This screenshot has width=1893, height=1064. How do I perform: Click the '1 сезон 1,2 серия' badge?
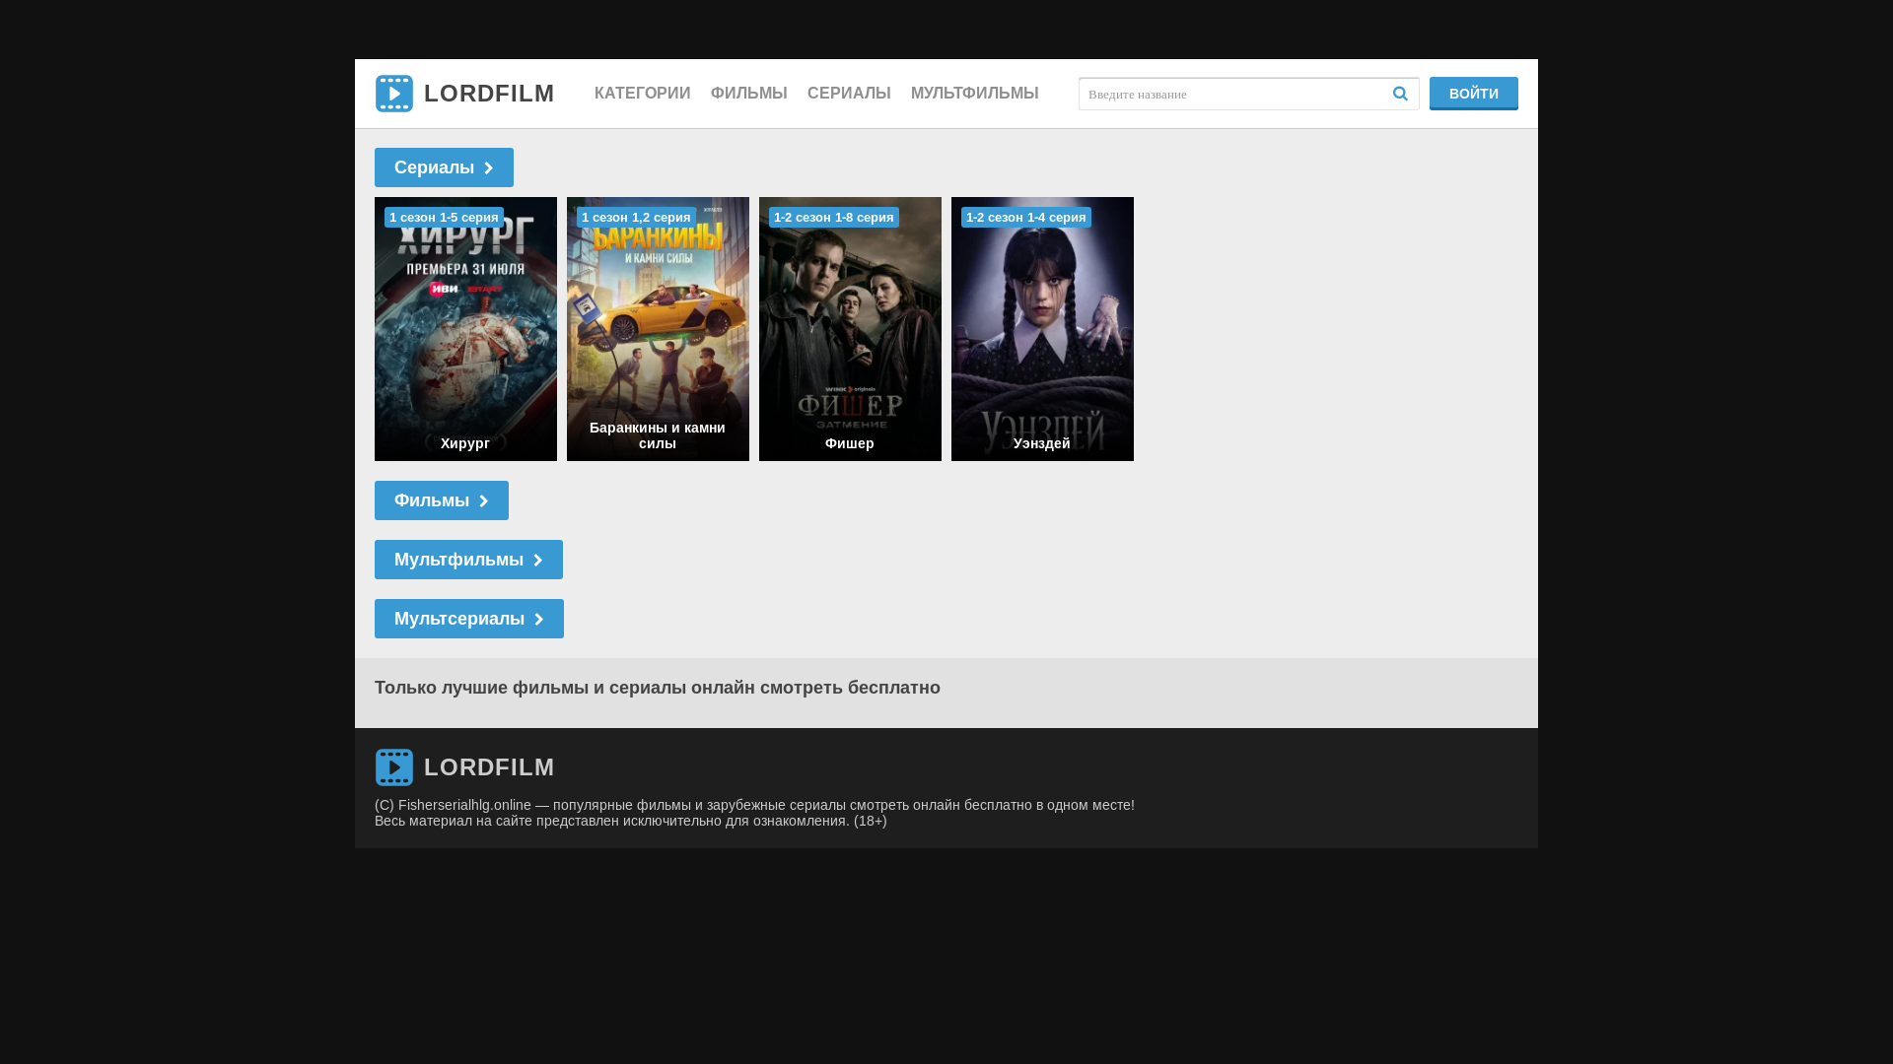(x=636, y=218)
